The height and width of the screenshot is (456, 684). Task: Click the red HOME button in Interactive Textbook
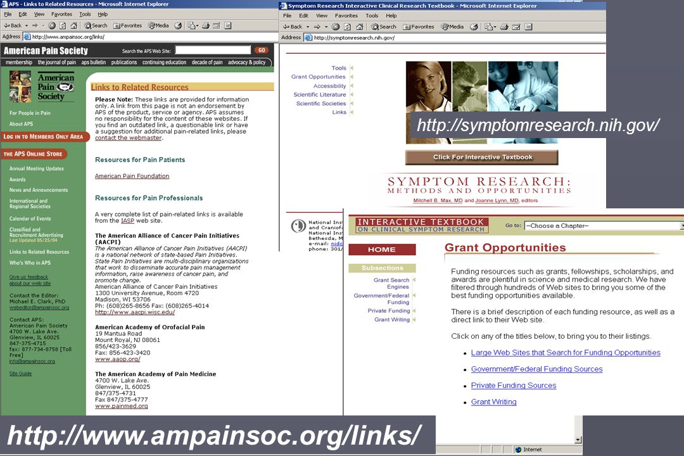[x=382, y=250]
